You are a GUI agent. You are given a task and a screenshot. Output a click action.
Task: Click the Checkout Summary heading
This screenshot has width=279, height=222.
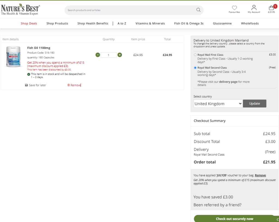210,121
